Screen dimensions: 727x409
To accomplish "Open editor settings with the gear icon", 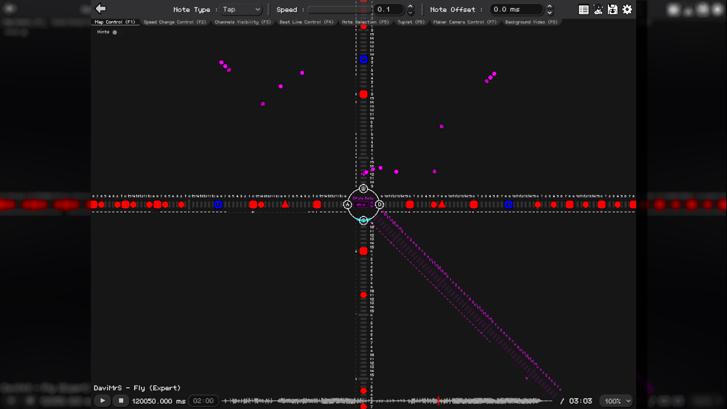I will [627, 9].
